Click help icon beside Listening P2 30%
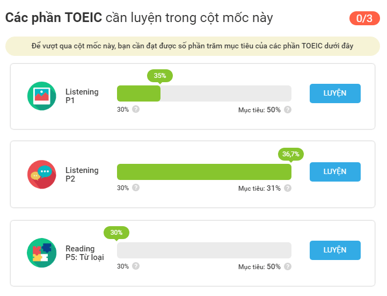Viewport: 387px width, 296px height. 136,187
